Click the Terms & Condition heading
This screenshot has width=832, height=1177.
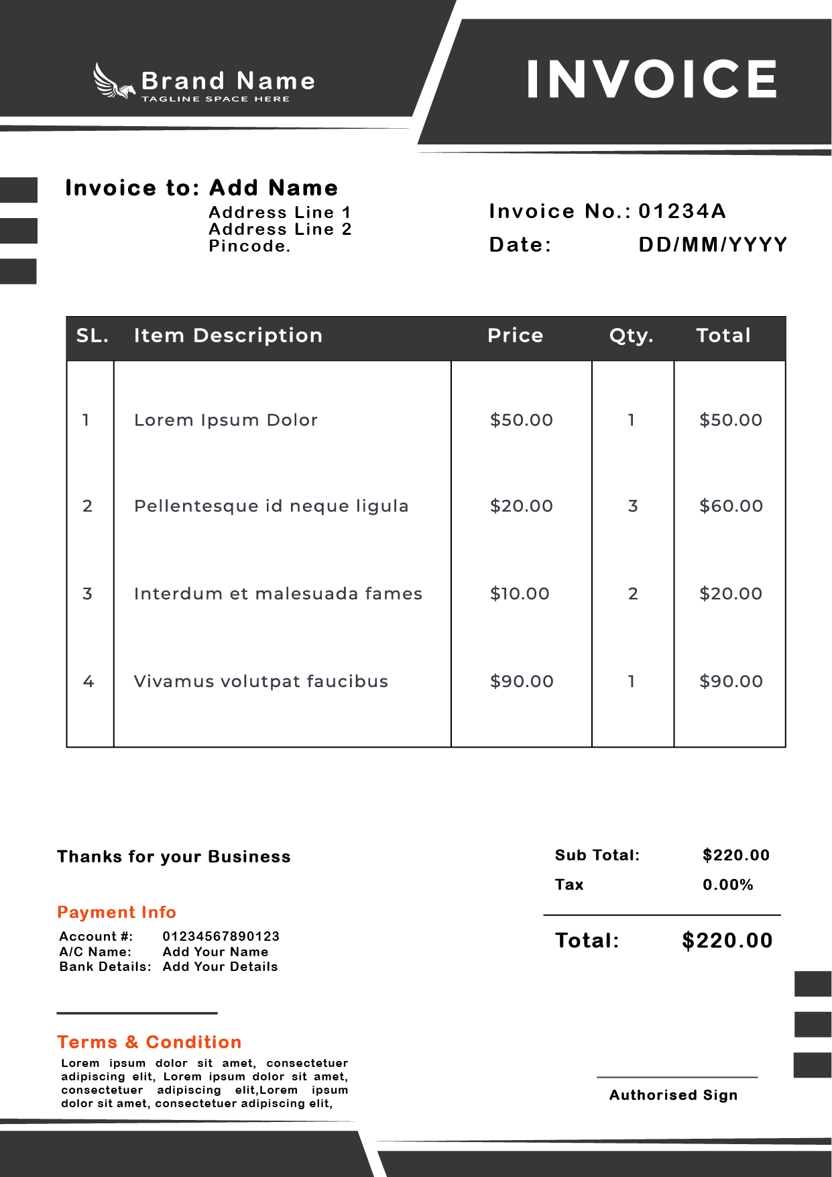150,1042
